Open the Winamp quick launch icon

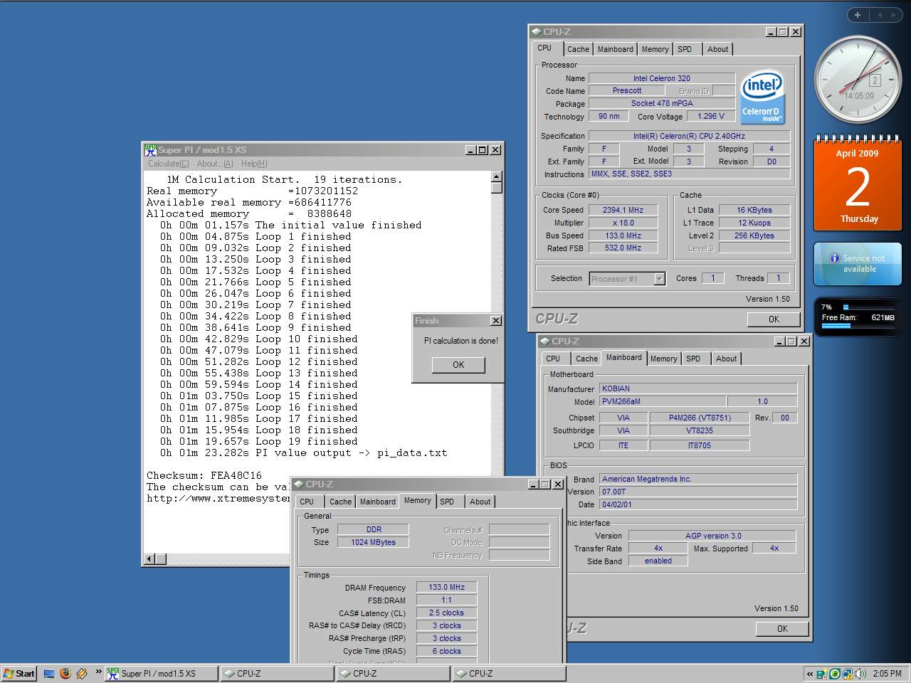click(82, 673)
